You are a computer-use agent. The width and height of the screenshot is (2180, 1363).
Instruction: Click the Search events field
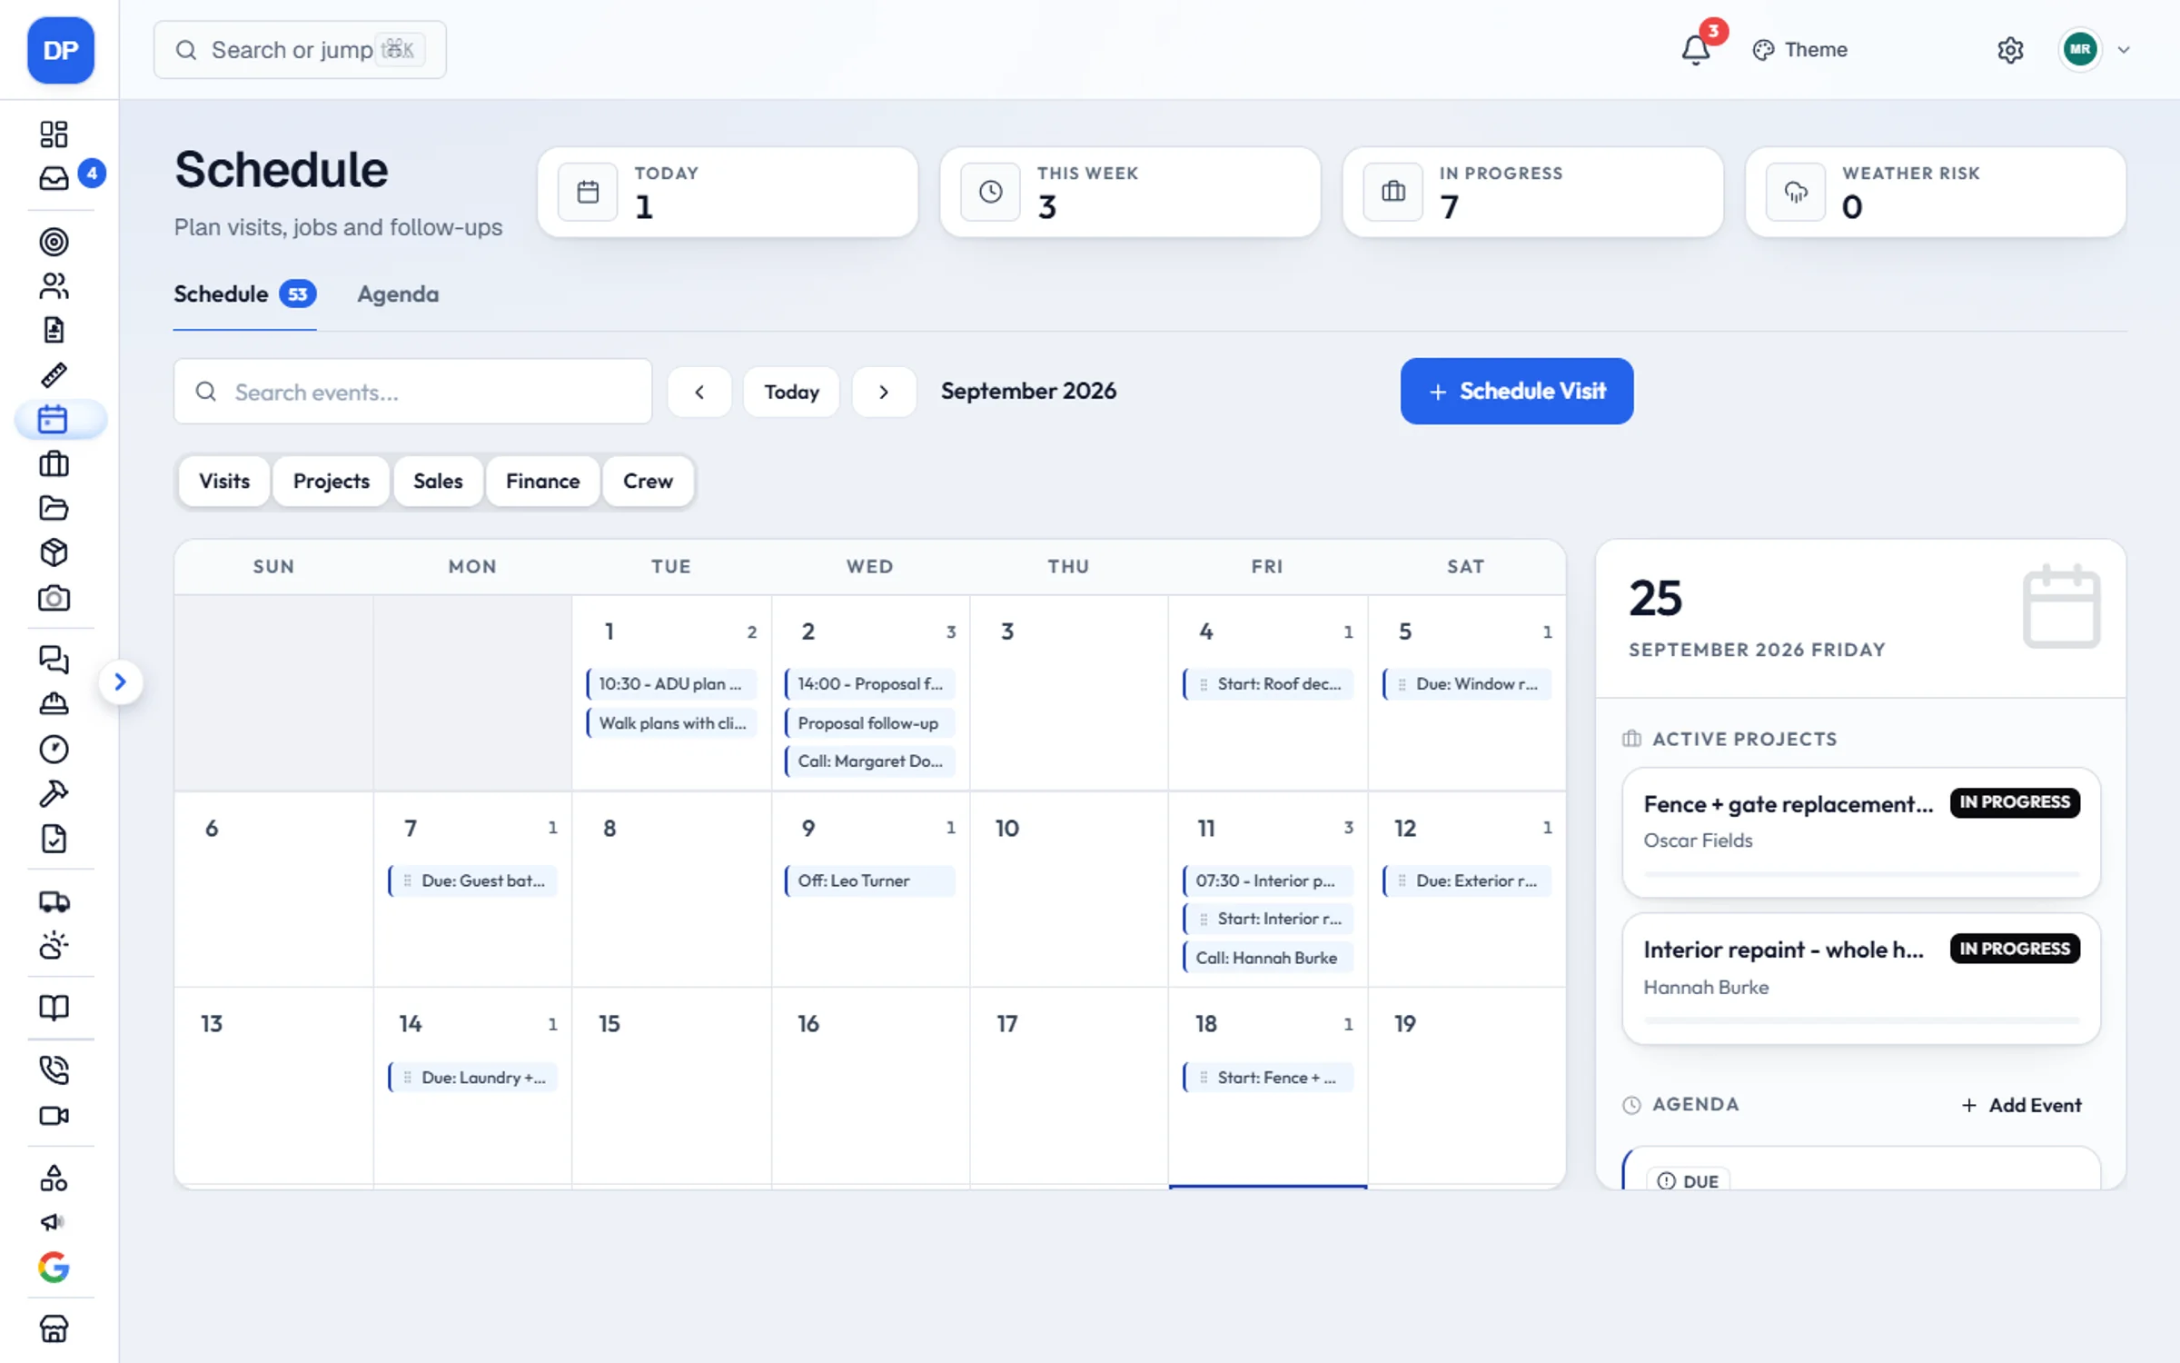[x=413, y=392]
